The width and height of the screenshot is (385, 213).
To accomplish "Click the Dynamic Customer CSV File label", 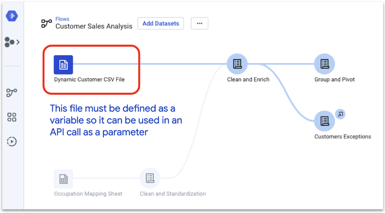I will (x=89, y=79).
